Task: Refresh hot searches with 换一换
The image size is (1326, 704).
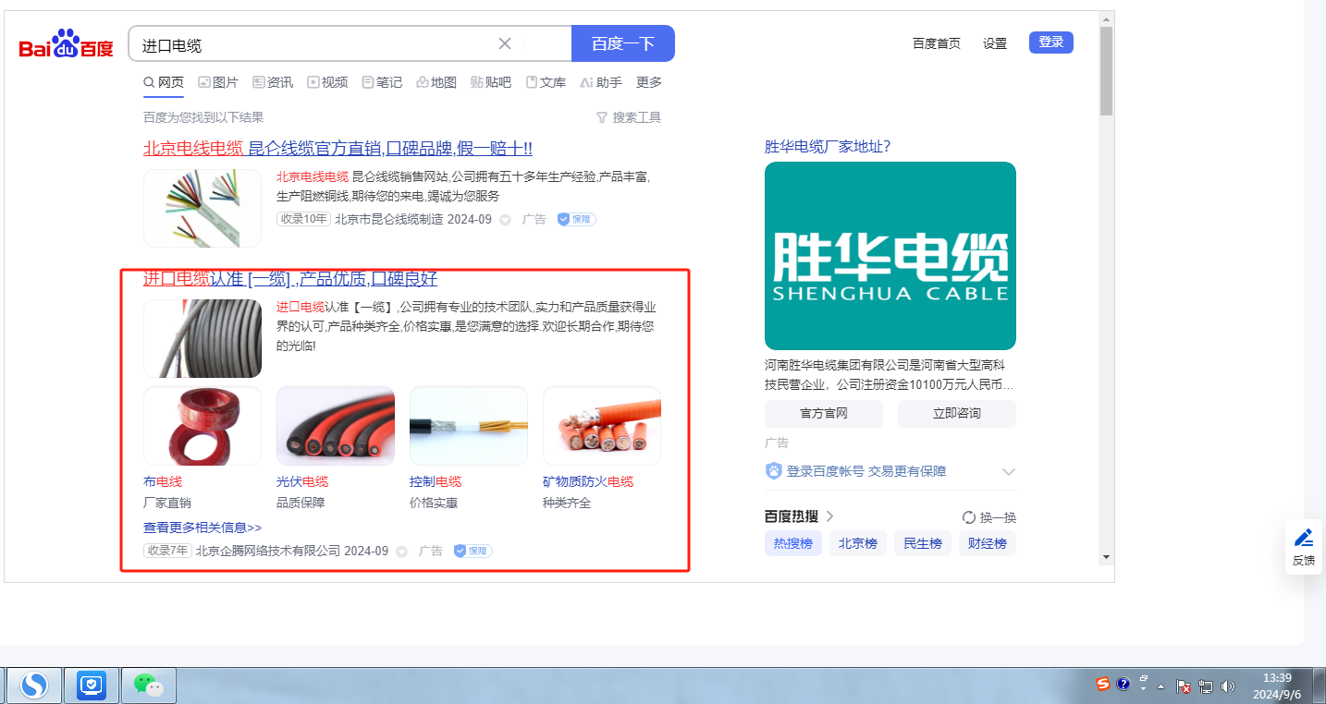Action: click(x=989, y=517)
